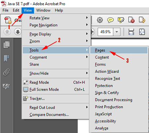Select the Tools menu entry
149x133 pixels.
(56, 50)
